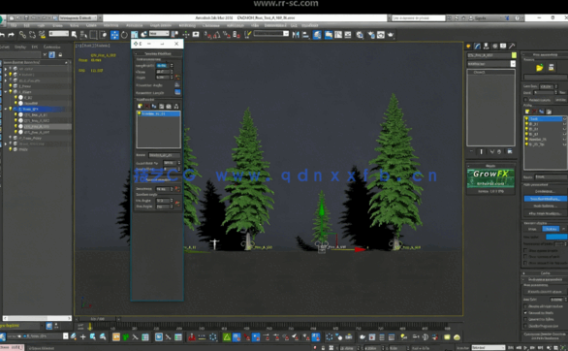Select the Trunk path in GrowFX Paths list
This screenshot has height=351, width=568.
(x=545, y=119)
